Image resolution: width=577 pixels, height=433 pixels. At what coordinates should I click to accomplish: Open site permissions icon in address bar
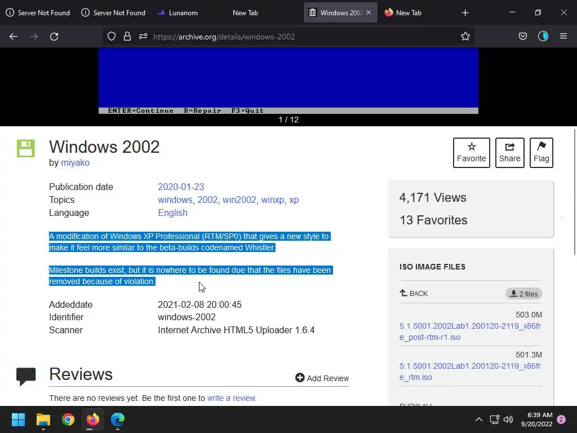143,36
